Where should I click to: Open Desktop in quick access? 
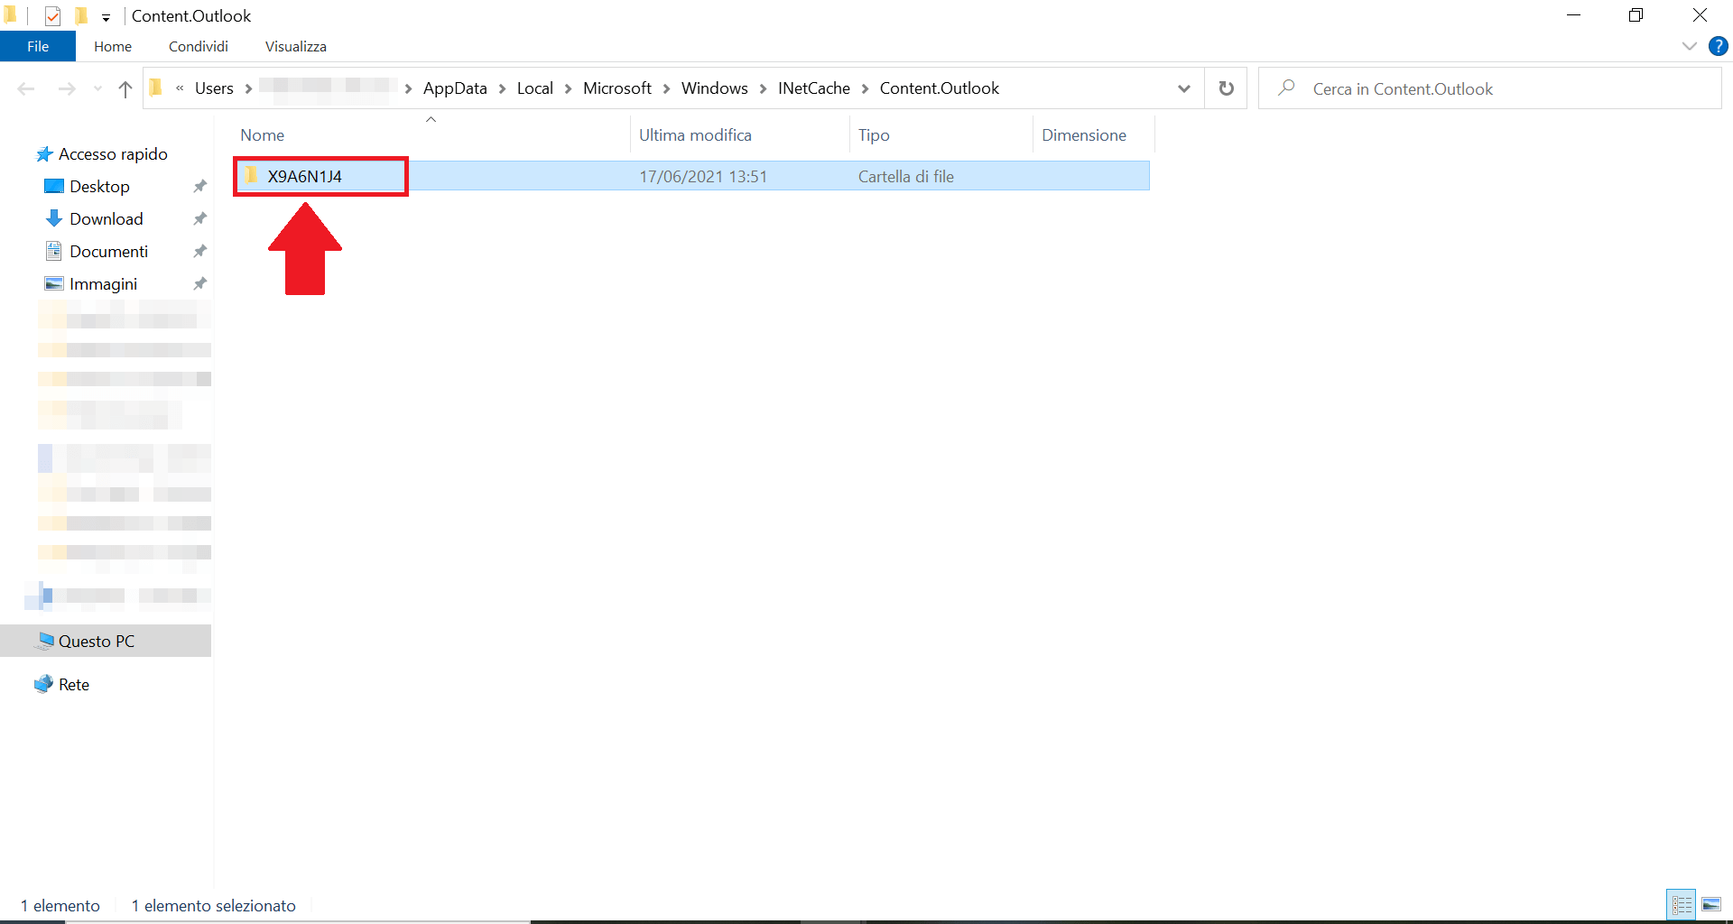pyautogui.click(x=99, y=187)
